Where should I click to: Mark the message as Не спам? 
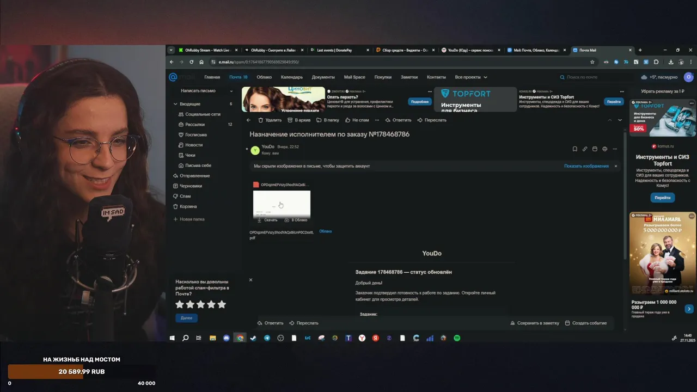[357, 120]
